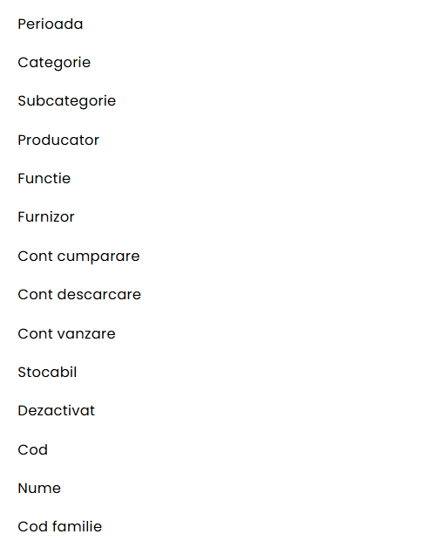Screen dimensions: 441x541
Task: Select the Perioada filter entry
Action: (51, 24)
